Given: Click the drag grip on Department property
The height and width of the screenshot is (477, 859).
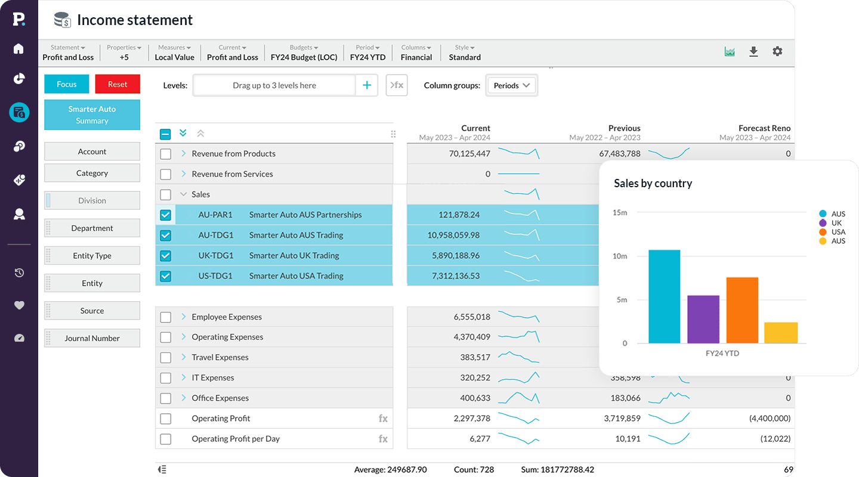Looking at the screenshot, I should pyautogui.click(x=48, y=228).
